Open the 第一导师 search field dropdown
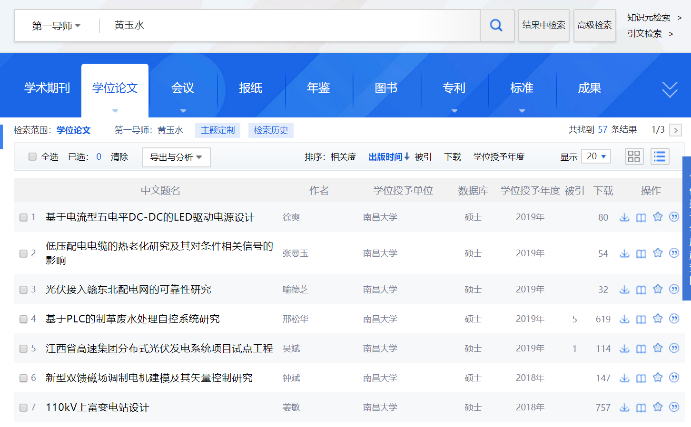The width and height of the screenshot is (691, 427). click(56, 26)
